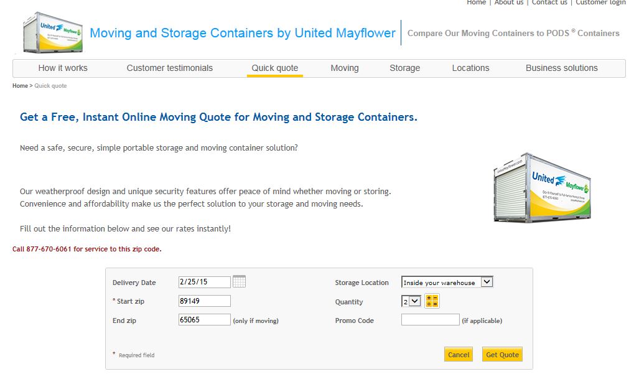
Task: Open the Storage menu item
Action: tap(405, 68)
